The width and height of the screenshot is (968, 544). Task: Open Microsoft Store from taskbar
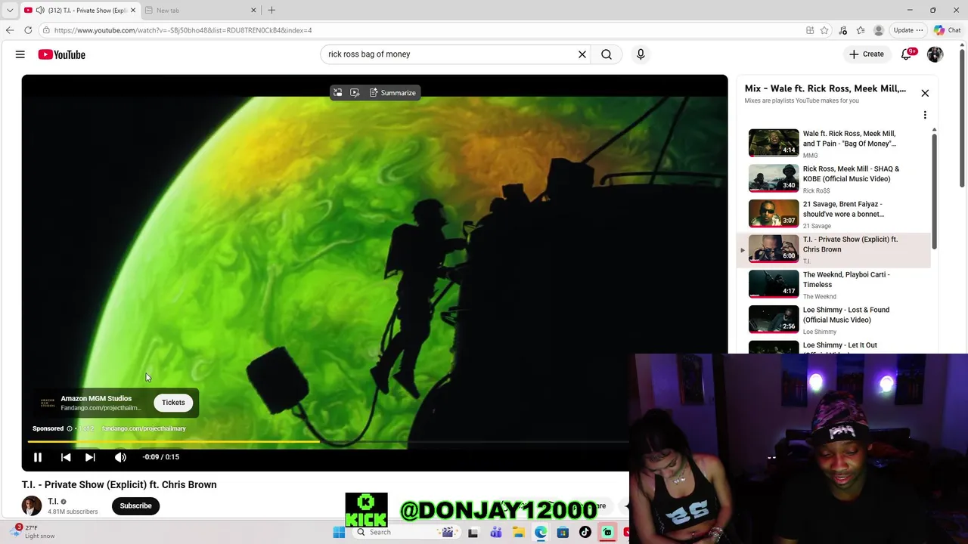[x=563, y=533]
